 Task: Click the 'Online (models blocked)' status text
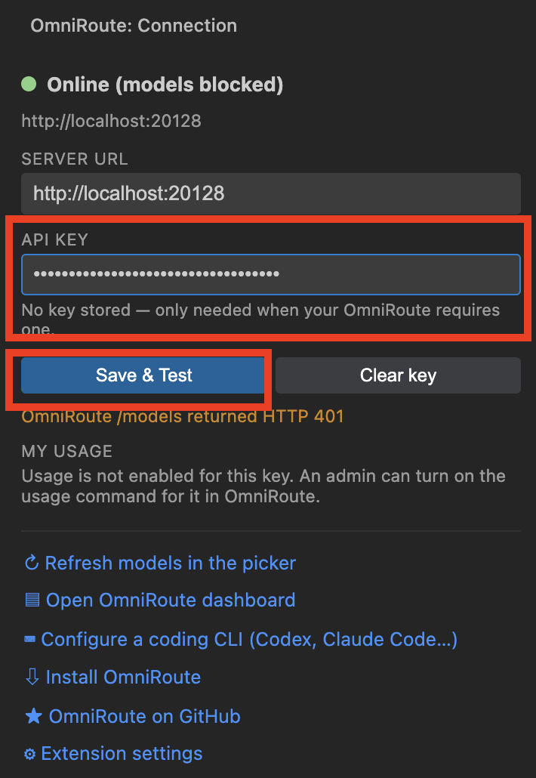(165, 85)
